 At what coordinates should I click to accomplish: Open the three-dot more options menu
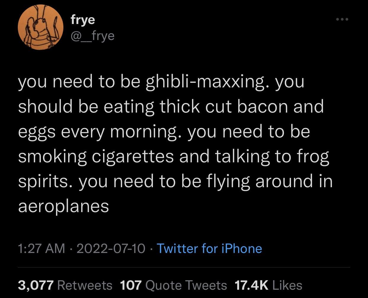[342, 20]
